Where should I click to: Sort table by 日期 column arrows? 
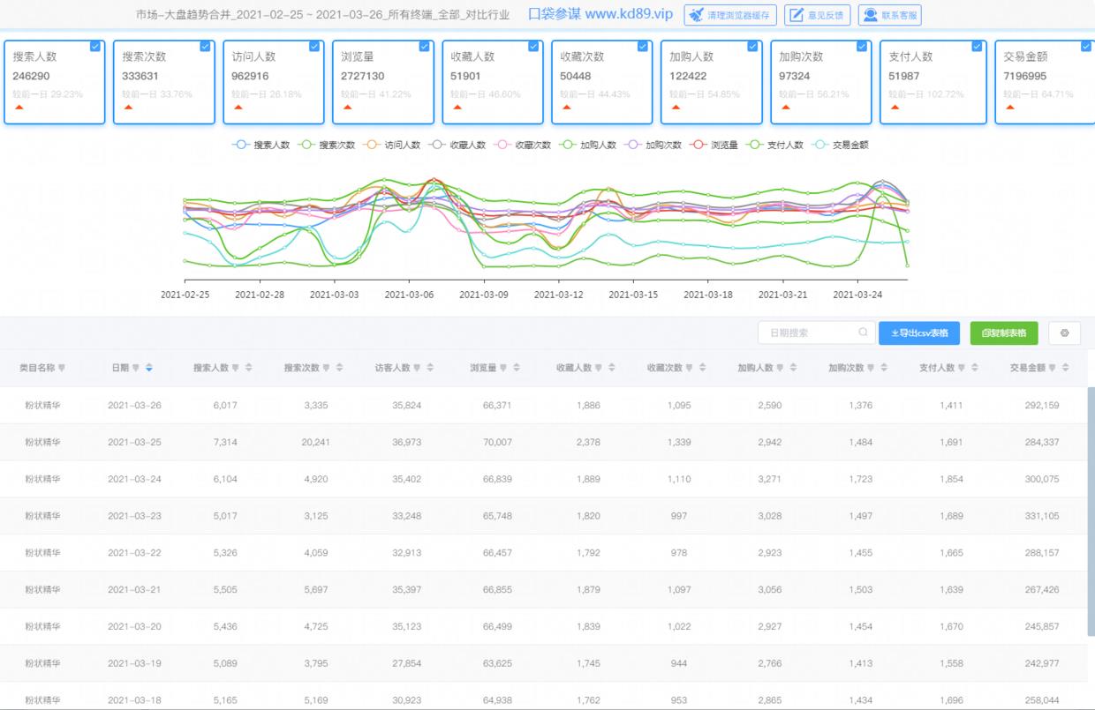click(149, 368)
